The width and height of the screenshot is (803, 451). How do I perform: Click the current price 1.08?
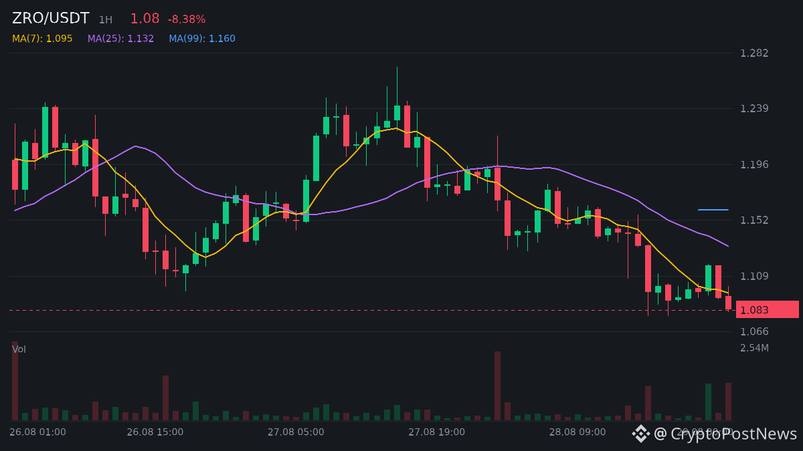coord(145,19)
